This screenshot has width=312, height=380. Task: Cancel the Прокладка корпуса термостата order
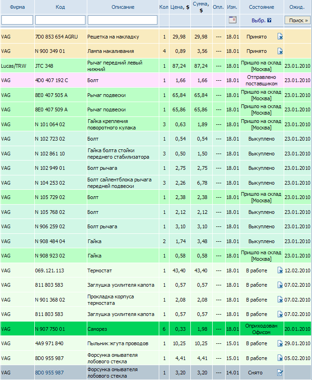pyautogui.click(x=280, y=300)
